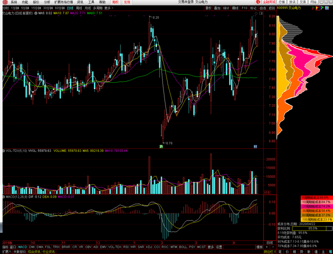The image size is (333, 254).
Task: Open the 功能 menu
Action: (25, 2)
